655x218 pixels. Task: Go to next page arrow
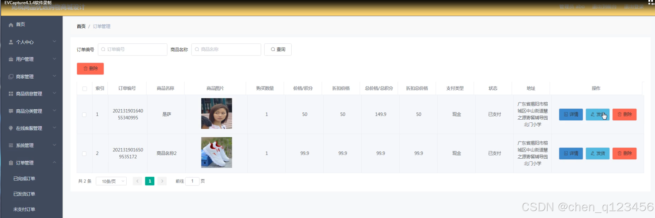coord(162,181)
